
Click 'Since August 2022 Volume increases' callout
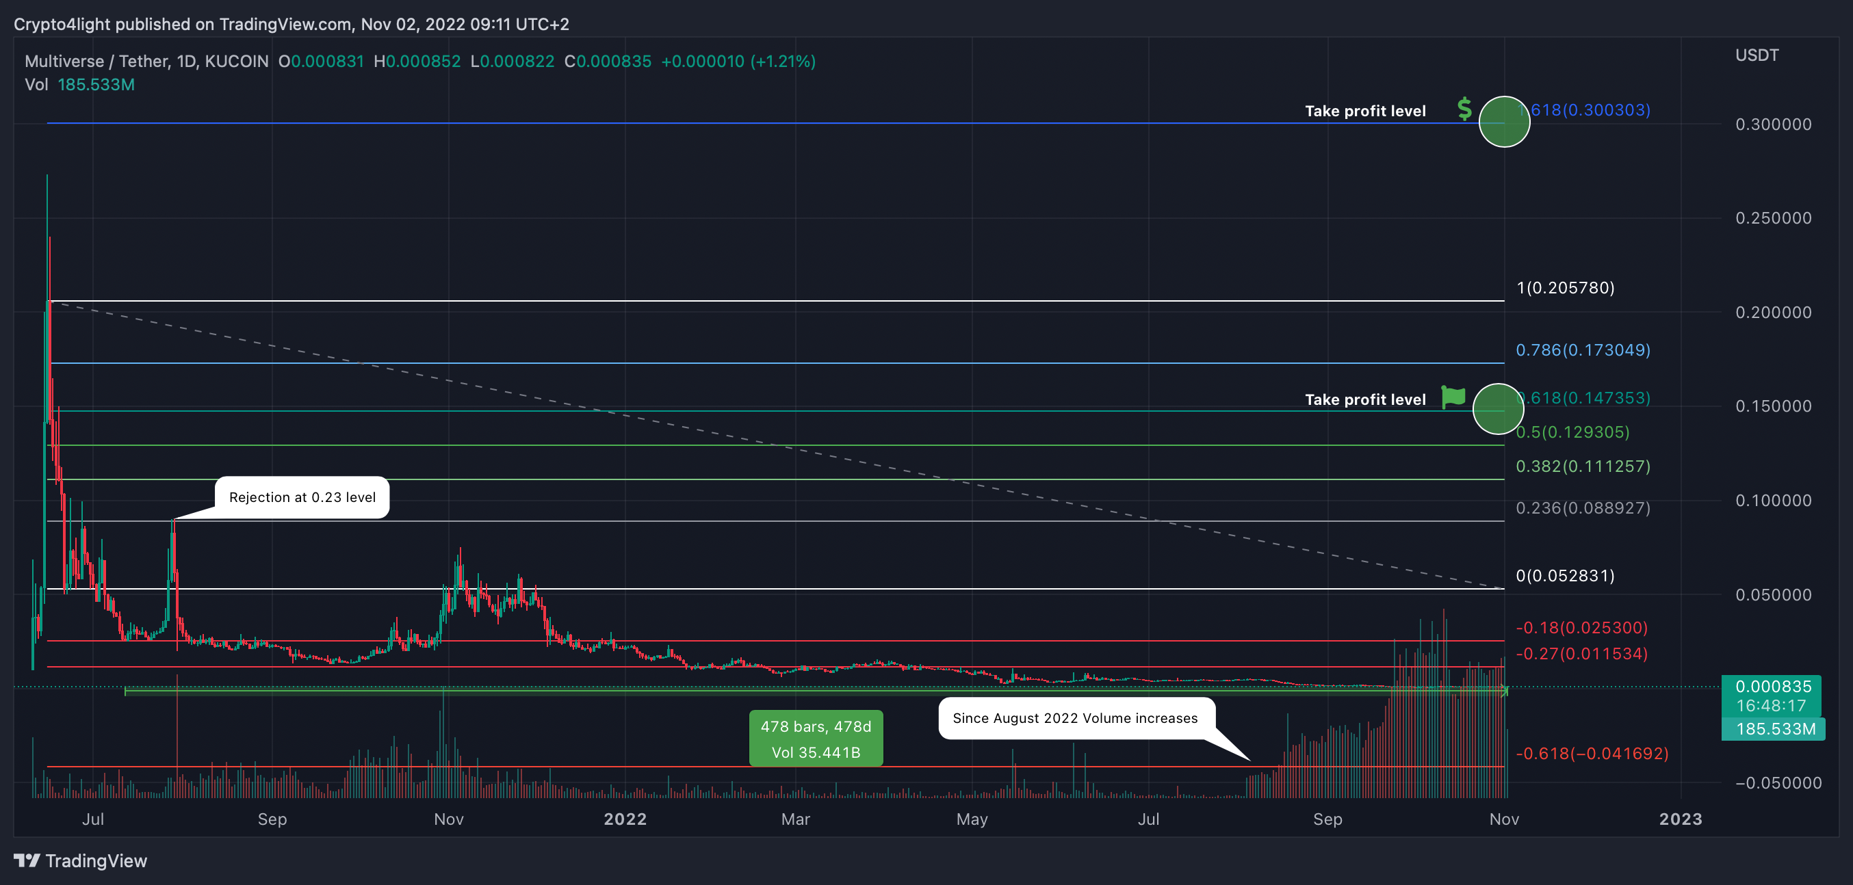point(1076,717)
